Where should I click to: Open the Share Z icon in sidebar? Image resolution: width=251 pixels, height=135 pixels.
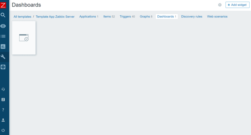coord(3,100)
